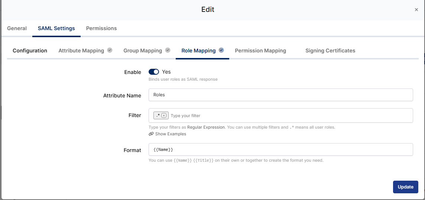Open the General tab
Screen dimensions: 425x200
[17, 28]
